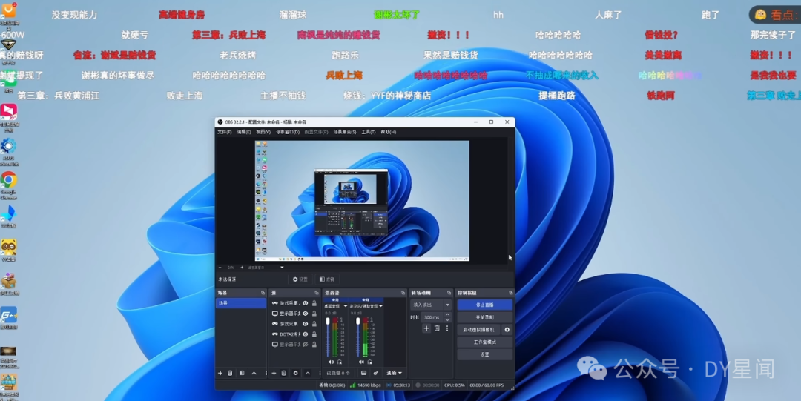Click the grey recording indicator dot in status bar

click(418, 385)
